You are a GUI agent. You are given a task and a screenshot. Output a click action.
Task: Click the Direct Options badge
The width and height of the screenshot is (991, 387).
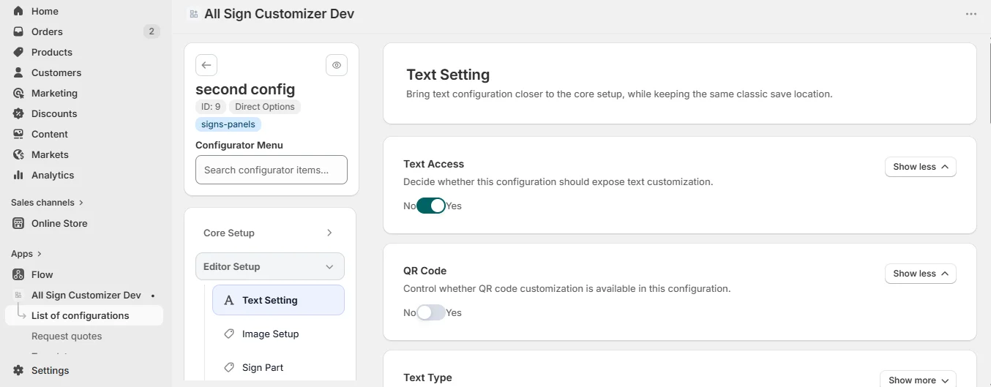[x=265, y=107]
